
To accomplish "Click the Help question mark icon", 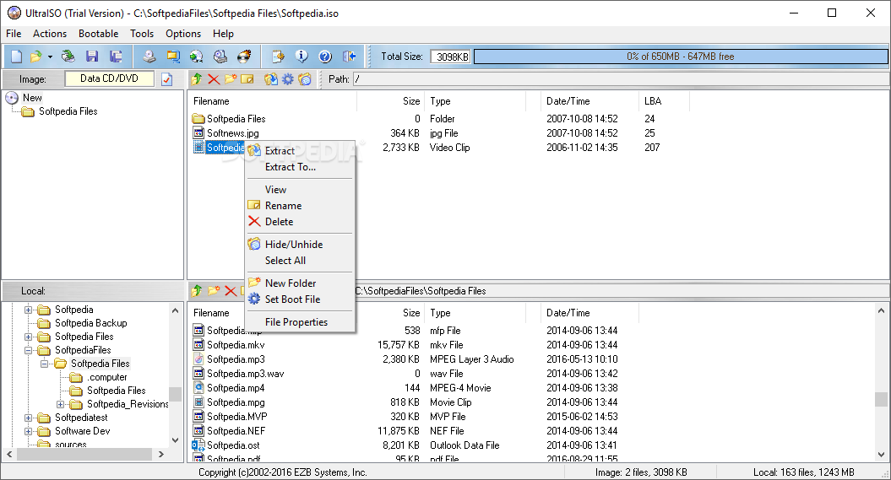I will coord(325,57).
